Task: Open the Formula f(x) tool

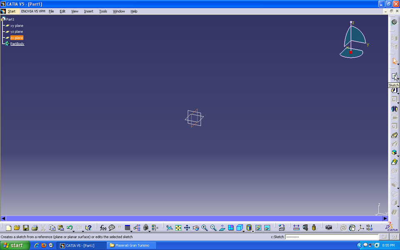Action: coord(103,228)
